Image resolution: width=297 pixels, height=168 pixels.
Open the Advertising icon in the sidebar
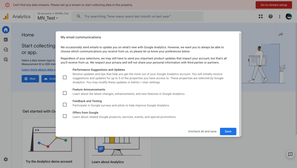(6, 59)
